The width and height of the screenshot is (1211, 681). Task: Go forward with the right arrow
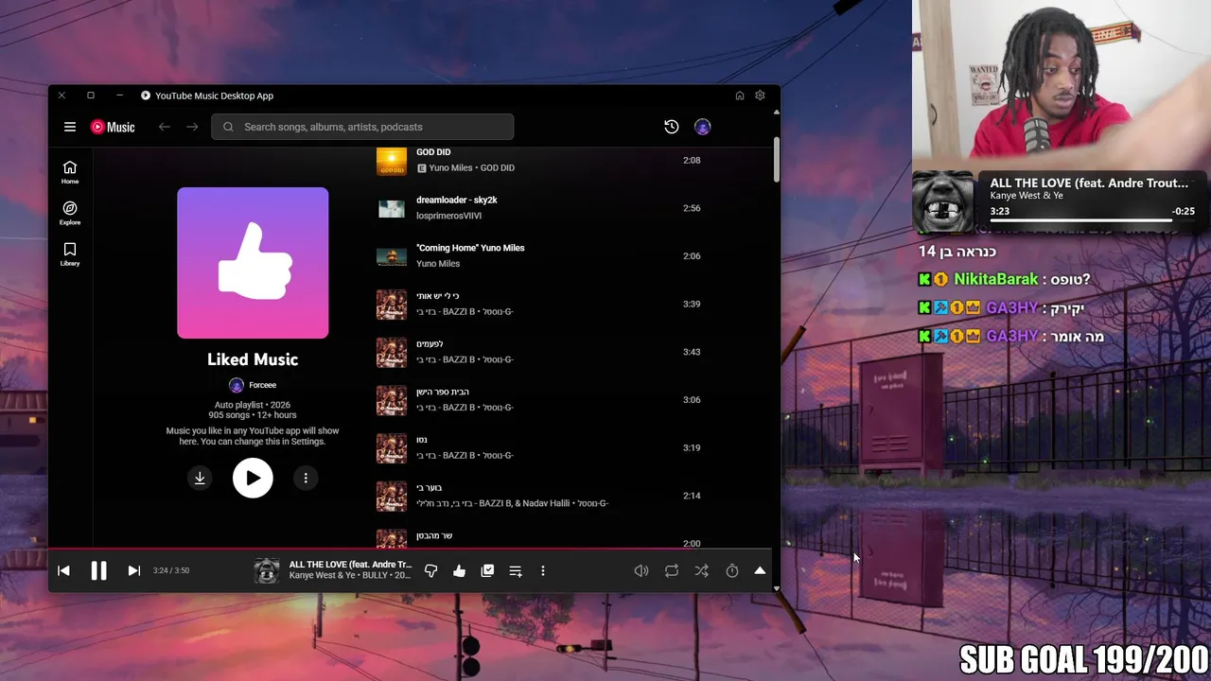point(192,127)
